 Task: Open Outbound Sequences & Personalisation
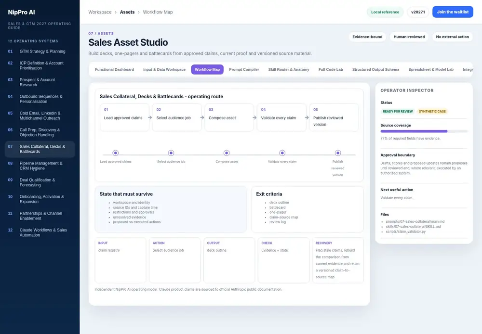tap(40, 99)
